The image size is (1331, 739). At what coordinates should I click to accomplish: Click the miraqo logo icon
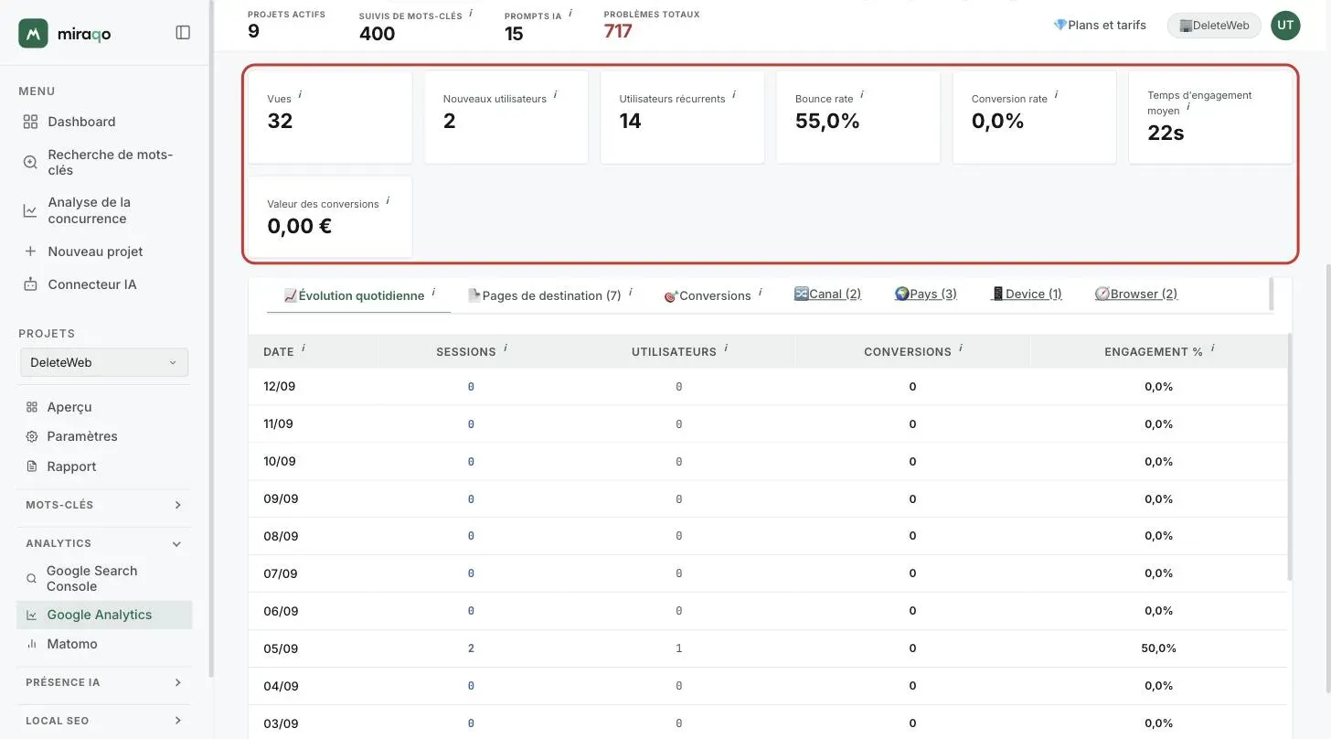33,33
